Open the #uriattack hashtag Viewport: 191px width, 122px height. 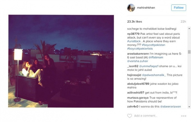(134, 41)
